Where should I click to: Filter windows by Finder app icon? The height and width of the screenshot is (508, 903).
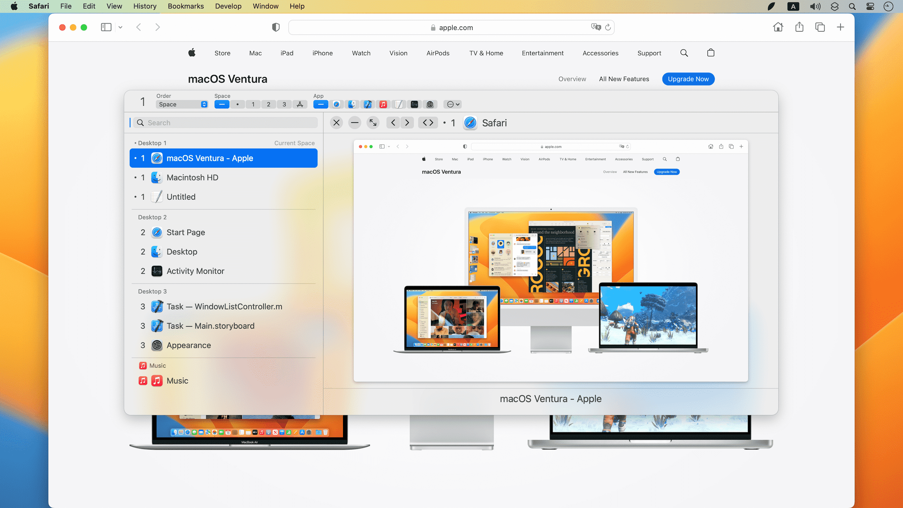[352, 104]
